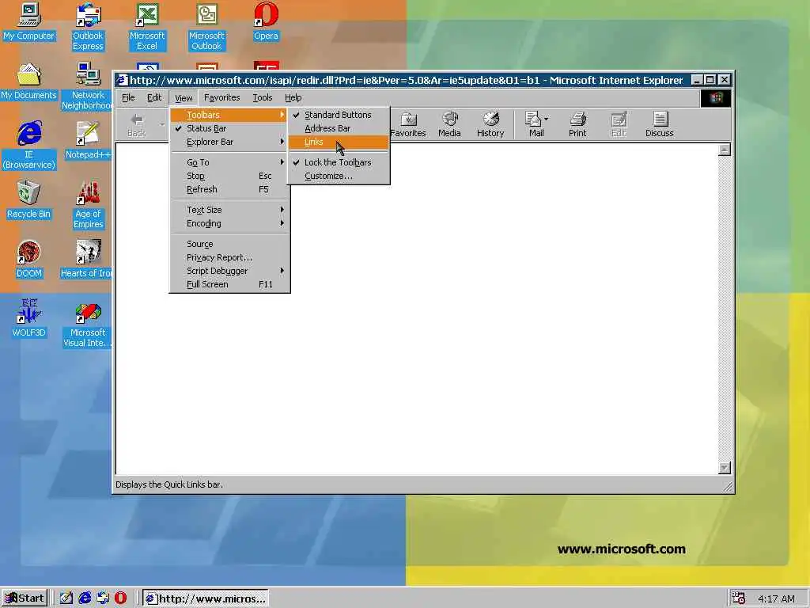Open the Edit menu

tap(154, 97)
